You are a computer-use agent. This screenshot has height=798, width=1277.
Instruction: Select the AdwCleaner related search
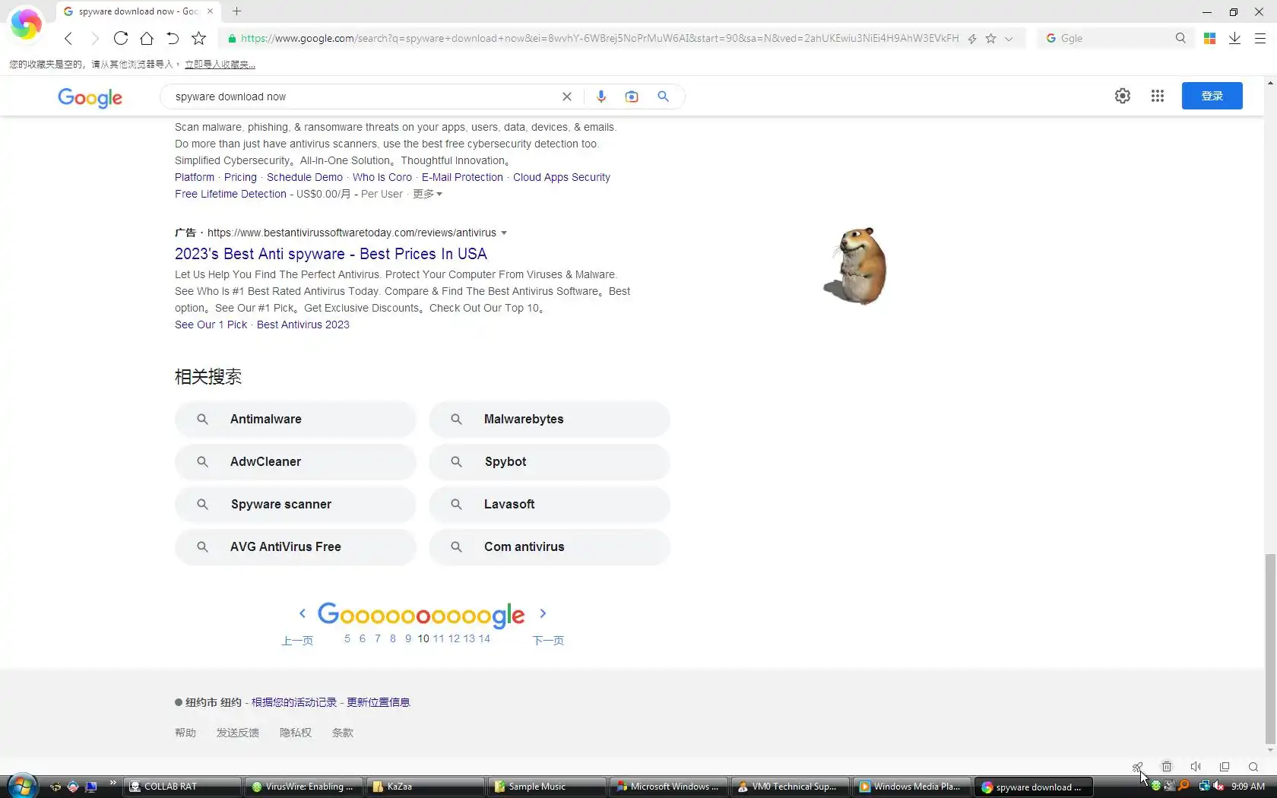pyautogui.click(x=296, y=462)
